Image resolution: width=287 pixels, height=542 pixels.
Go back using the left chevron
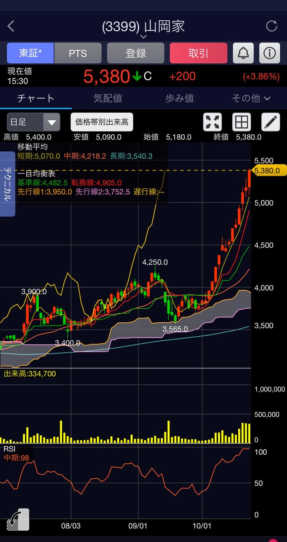click(11, 26)
